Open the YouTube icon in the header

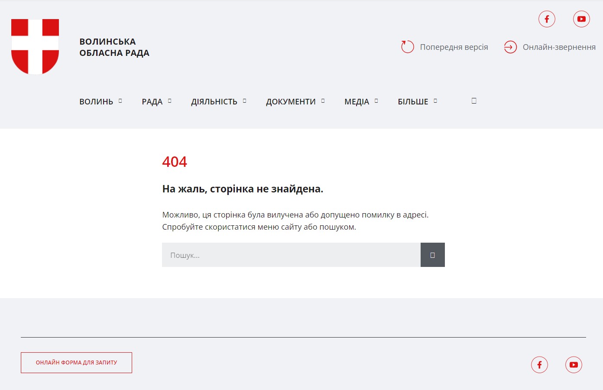click(581, 19)
